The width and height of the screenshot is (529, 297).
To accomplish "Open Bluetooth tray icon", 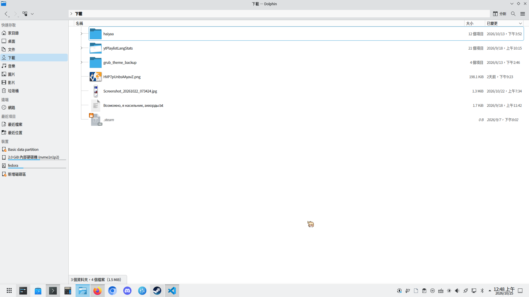I will [x=482, y=291].
